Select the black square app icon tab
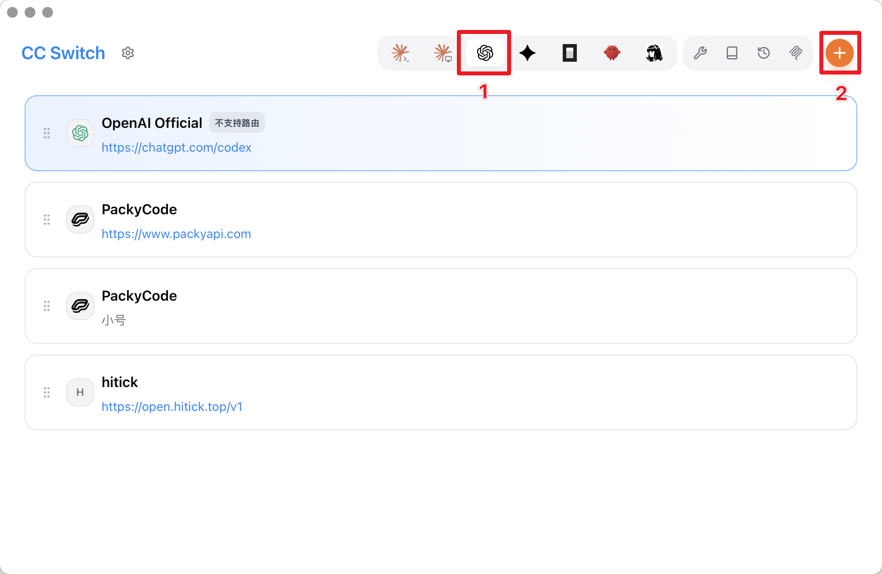 [x=570, y=53]
